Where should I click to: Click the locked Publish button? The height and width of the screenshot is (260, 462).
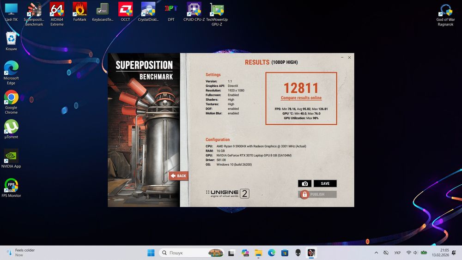pos(317,194)
